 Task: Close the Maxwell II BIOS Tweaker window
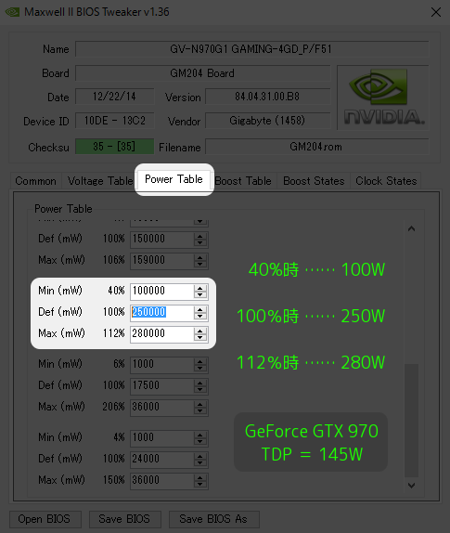(436, 12)
